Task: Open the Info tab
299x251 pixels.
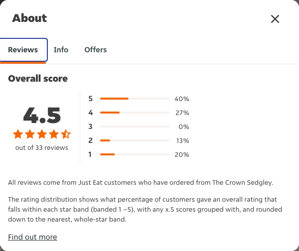Action: 61,50
